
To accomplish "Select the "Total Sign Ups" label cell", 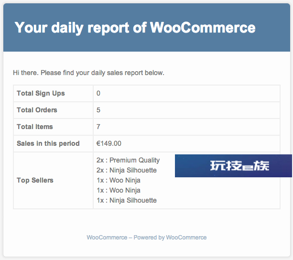I will coord(53,93).
